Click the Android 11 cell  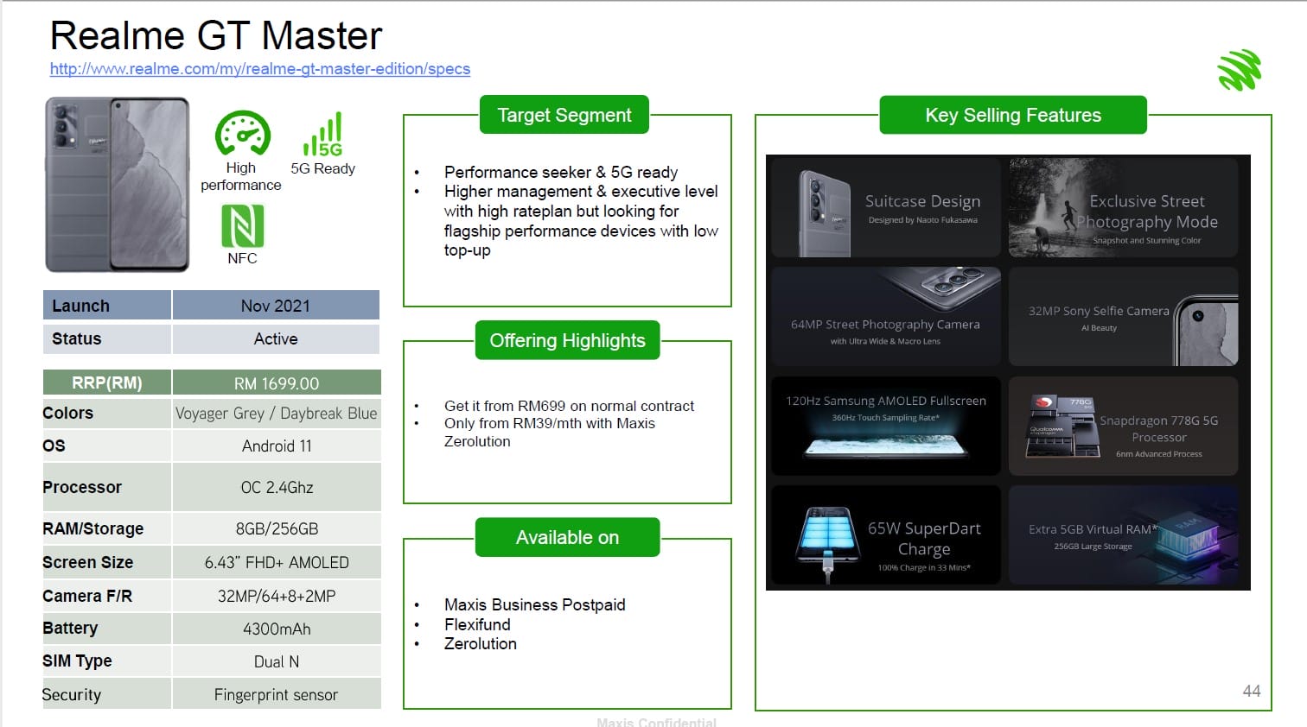tap(277, 446)
